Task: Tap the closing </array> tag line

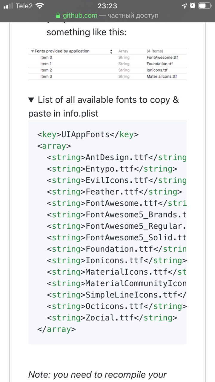Action: [56, 329]
